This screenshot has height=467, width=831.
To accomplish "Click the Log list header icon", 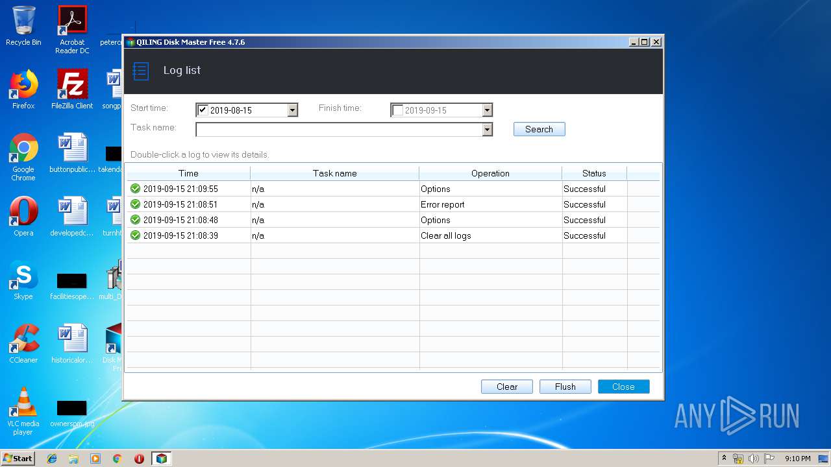I will coord(141,71).
